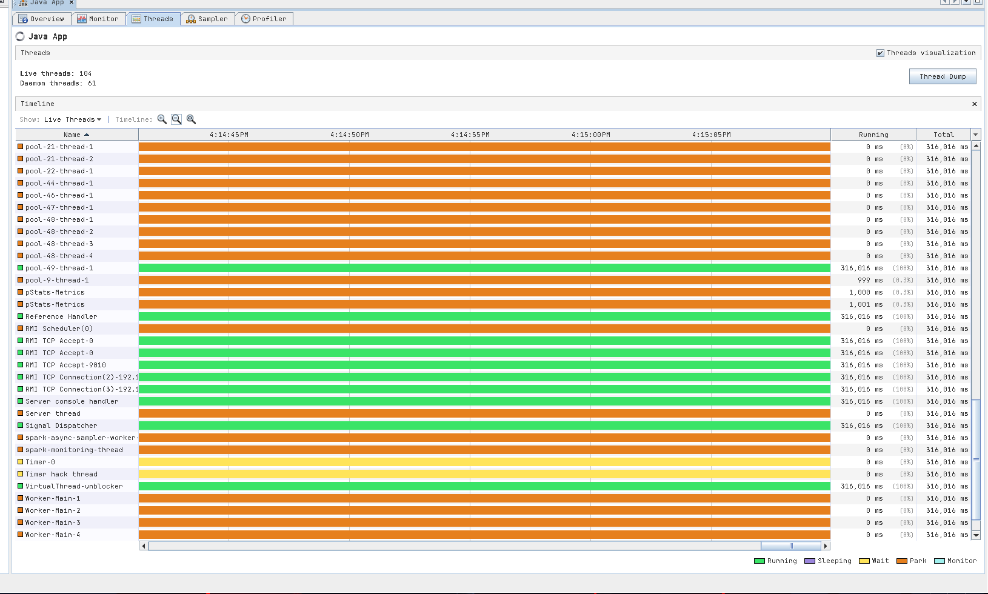Click the pool-49-thread-1 green timeline bar
This screenshot has height=594, width=988.
point(484,268)
